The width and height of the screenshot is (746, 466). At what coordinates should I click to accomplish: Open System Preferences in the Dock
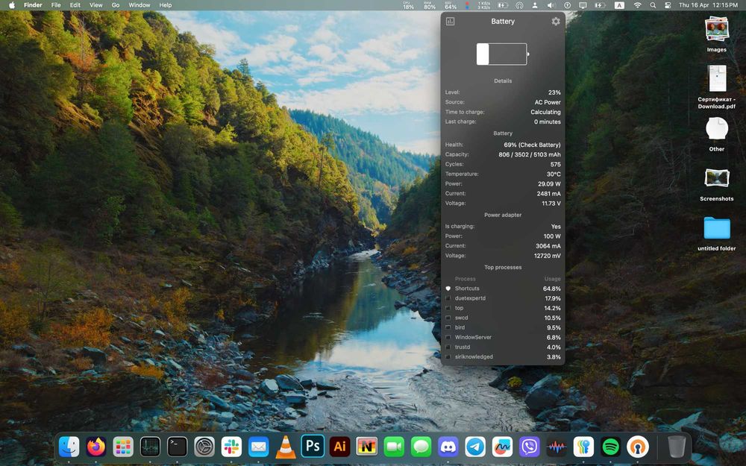click(x=204, y=447)
